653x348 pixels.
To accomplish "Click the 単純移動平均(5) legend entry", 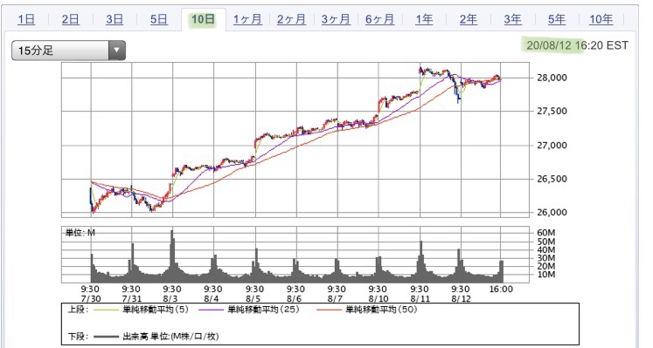I will (156, 310).
